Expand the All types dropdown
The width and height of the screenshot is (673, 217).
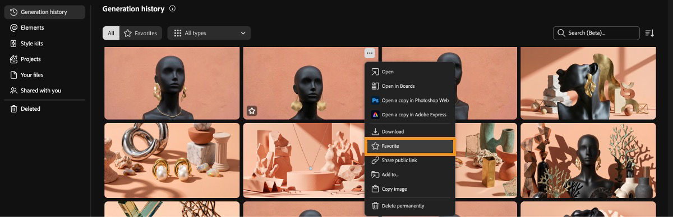click(x=209, y=33)
